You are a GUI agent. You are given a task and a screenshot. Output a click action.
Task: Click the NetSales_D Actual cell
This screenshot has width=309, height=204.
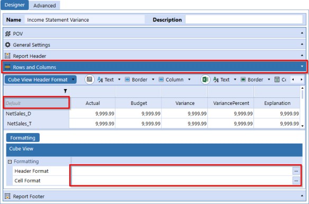coord(92,113)
